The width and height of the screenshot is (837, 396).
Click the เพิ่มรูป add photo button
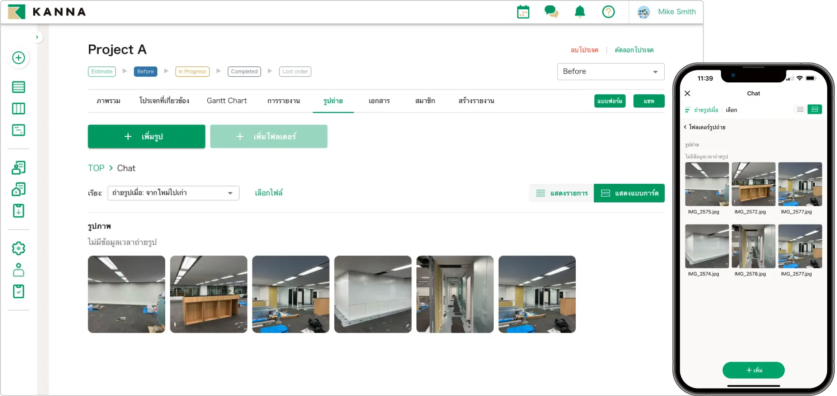pos(146,136)
